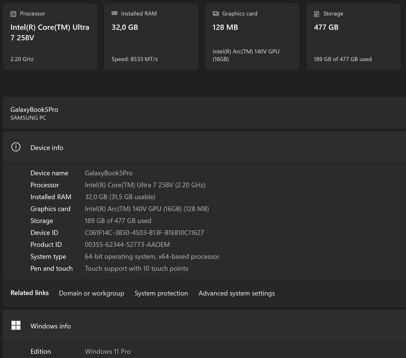Click the RAM value 32,0 GB (31,5 GB usable)
The height and width of the screenshot is (358, 406).
click(120, 197)
